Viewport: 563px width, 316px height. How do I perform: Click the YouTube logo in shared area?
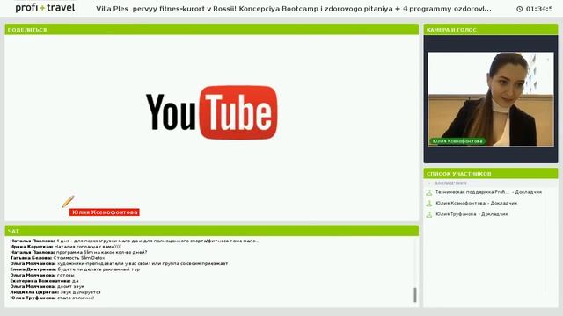tap(211, 112)
